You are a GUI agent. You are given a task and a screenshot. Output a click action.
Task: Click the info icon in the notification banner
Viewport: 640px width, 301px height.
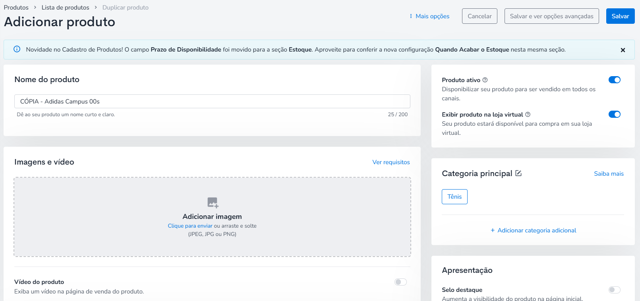tap(17, 49)
